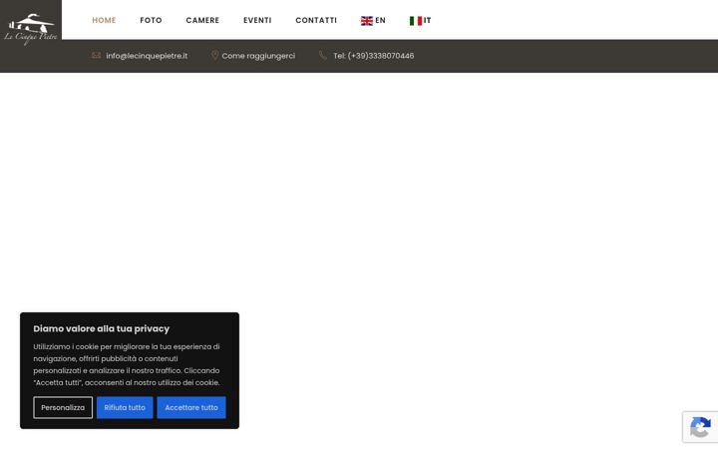Open the reCAPTCHA badge

click(700, 427)
